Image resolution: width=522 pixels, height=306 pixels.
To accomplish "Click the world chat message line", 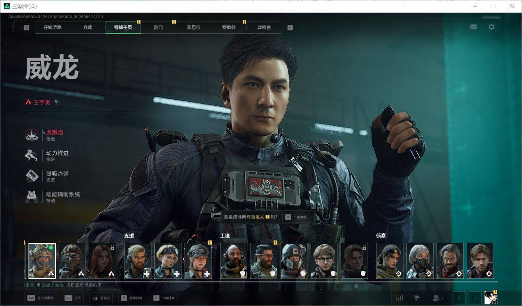I will click(x=63, y=285).
